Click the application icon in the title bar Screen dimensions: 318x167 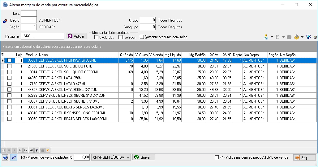tap(5, 5)
